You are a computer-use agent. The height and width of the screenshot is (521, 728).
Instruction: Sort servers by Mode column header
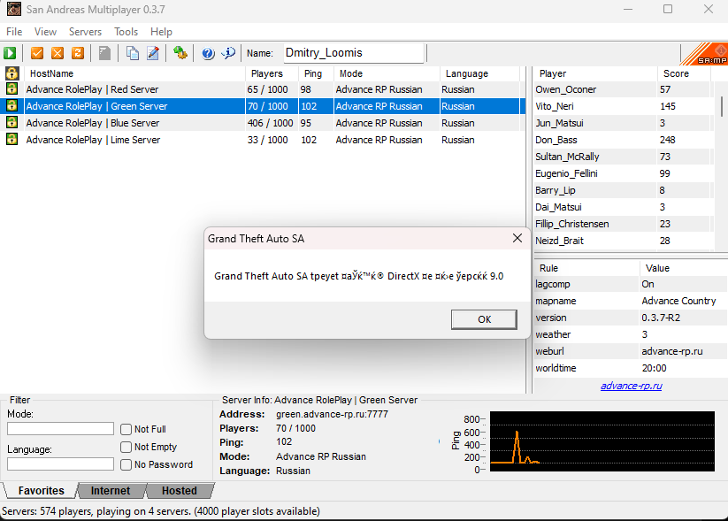pyautogui.click(x=387, y=73)
